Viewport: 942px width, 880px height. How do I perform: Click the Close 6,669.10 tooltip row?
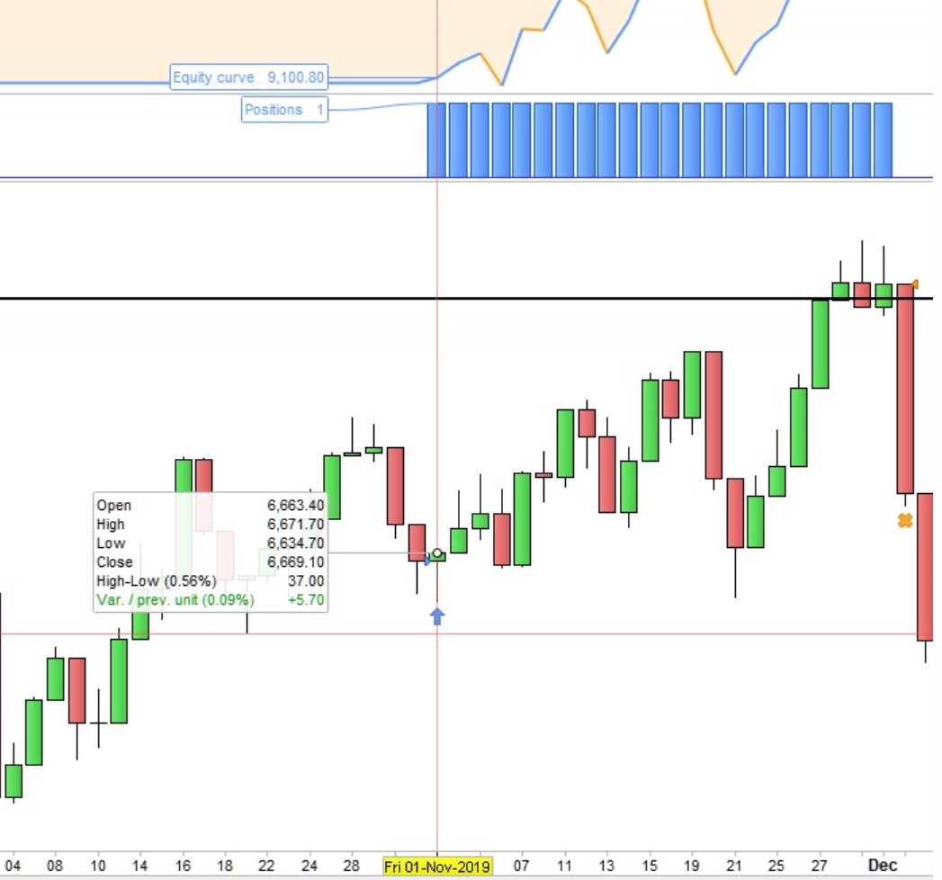211,562
